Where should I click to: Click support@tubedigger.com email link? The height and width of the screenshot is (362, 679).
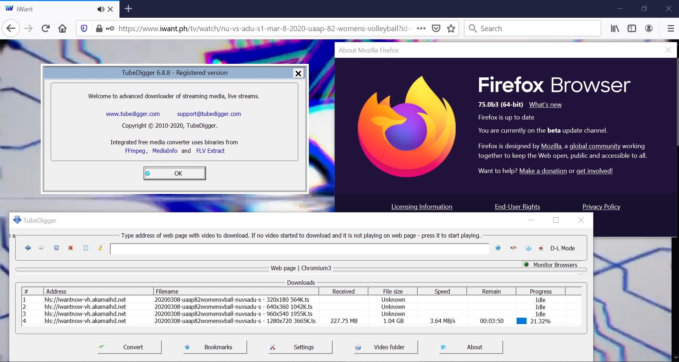click(209, 114)
